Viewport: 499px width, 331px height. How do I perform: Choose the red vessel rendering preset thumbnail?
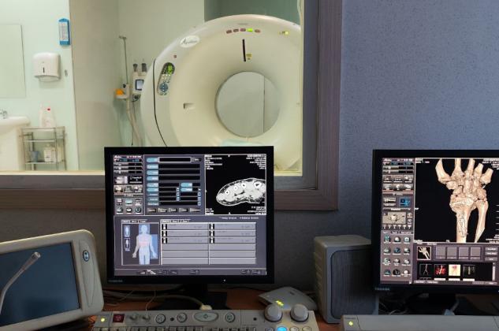click(440, 270)
